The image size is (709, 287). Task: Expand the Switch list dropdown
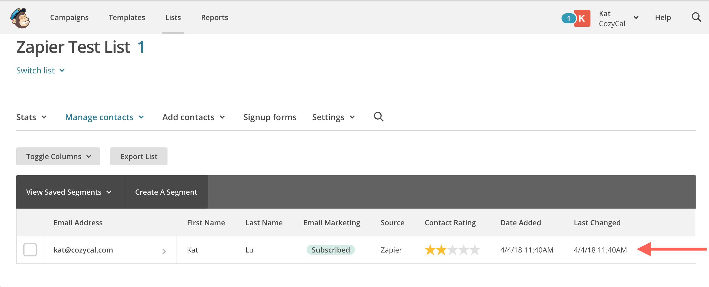40,71
